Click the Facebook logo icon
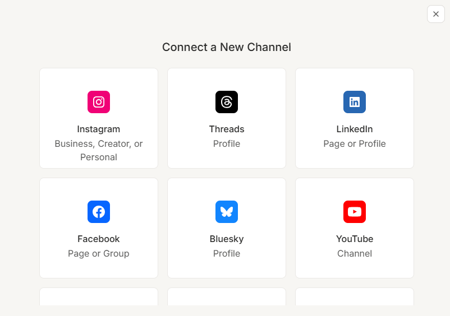The image size is (450, 316). (x=99, y=212)
